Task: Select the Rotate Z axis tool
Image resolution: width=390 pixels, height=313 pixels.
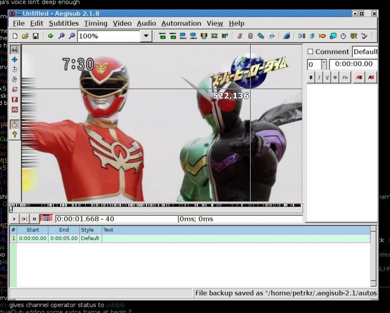Action: [14, 69]
